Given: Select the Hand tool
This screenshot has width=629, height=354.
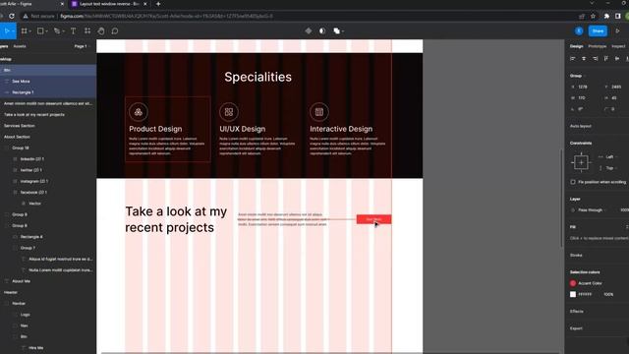Looking at the screenshot, I should 101,30.
